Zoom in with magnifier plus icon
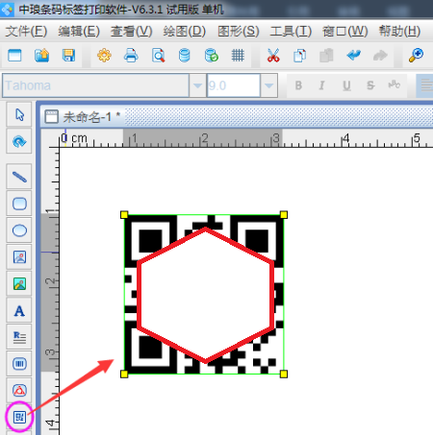This screenshot has height=435, width=433. point(416,56)
